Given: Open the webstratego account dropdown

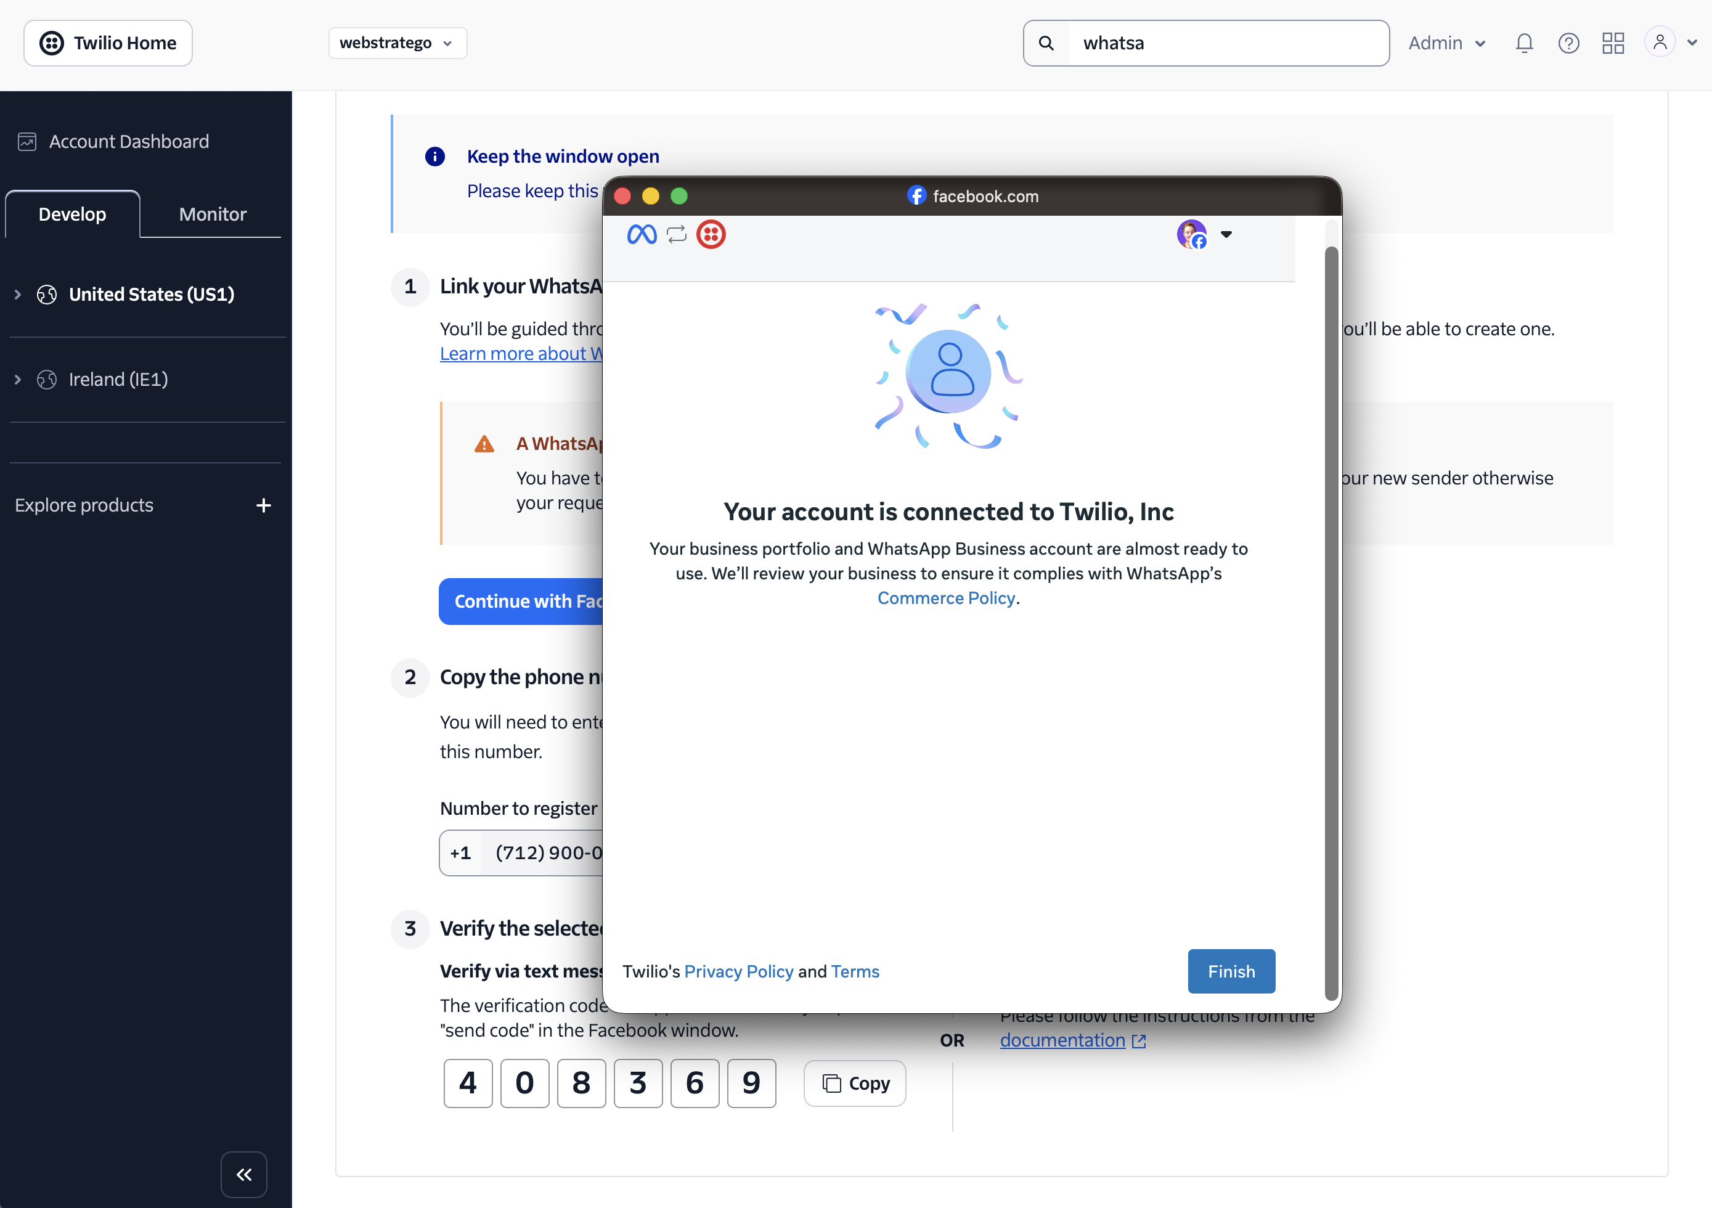Looking at the screenshot, I should click(397, 43).
